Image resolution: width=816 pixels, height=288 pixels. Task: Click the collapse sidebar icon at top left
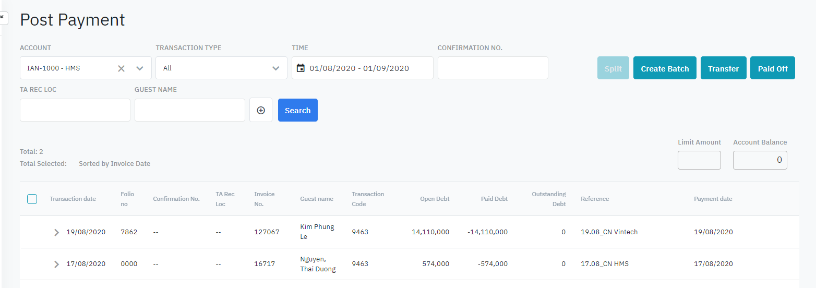click(x=3, y=18)
